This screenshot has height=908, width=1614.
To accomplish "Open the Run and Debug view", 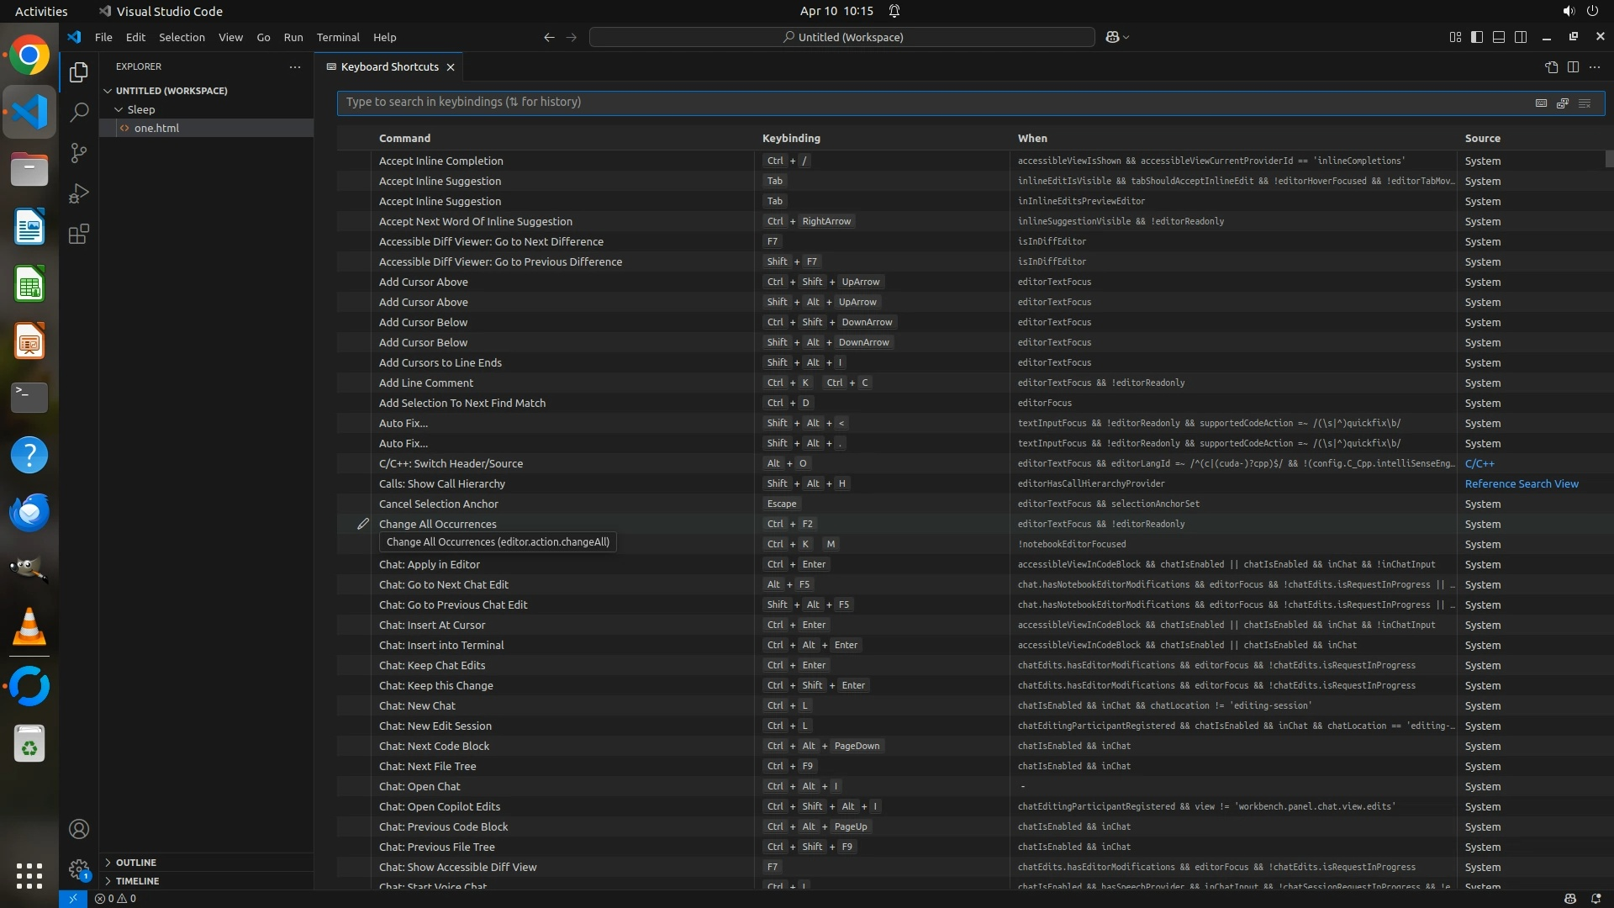I will [78, 194].
